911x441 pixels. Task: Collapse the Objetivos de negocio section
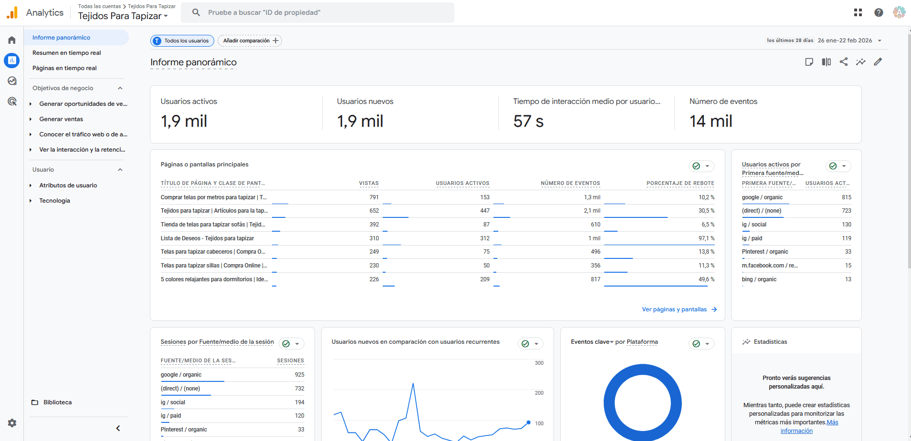coord(120,88)
